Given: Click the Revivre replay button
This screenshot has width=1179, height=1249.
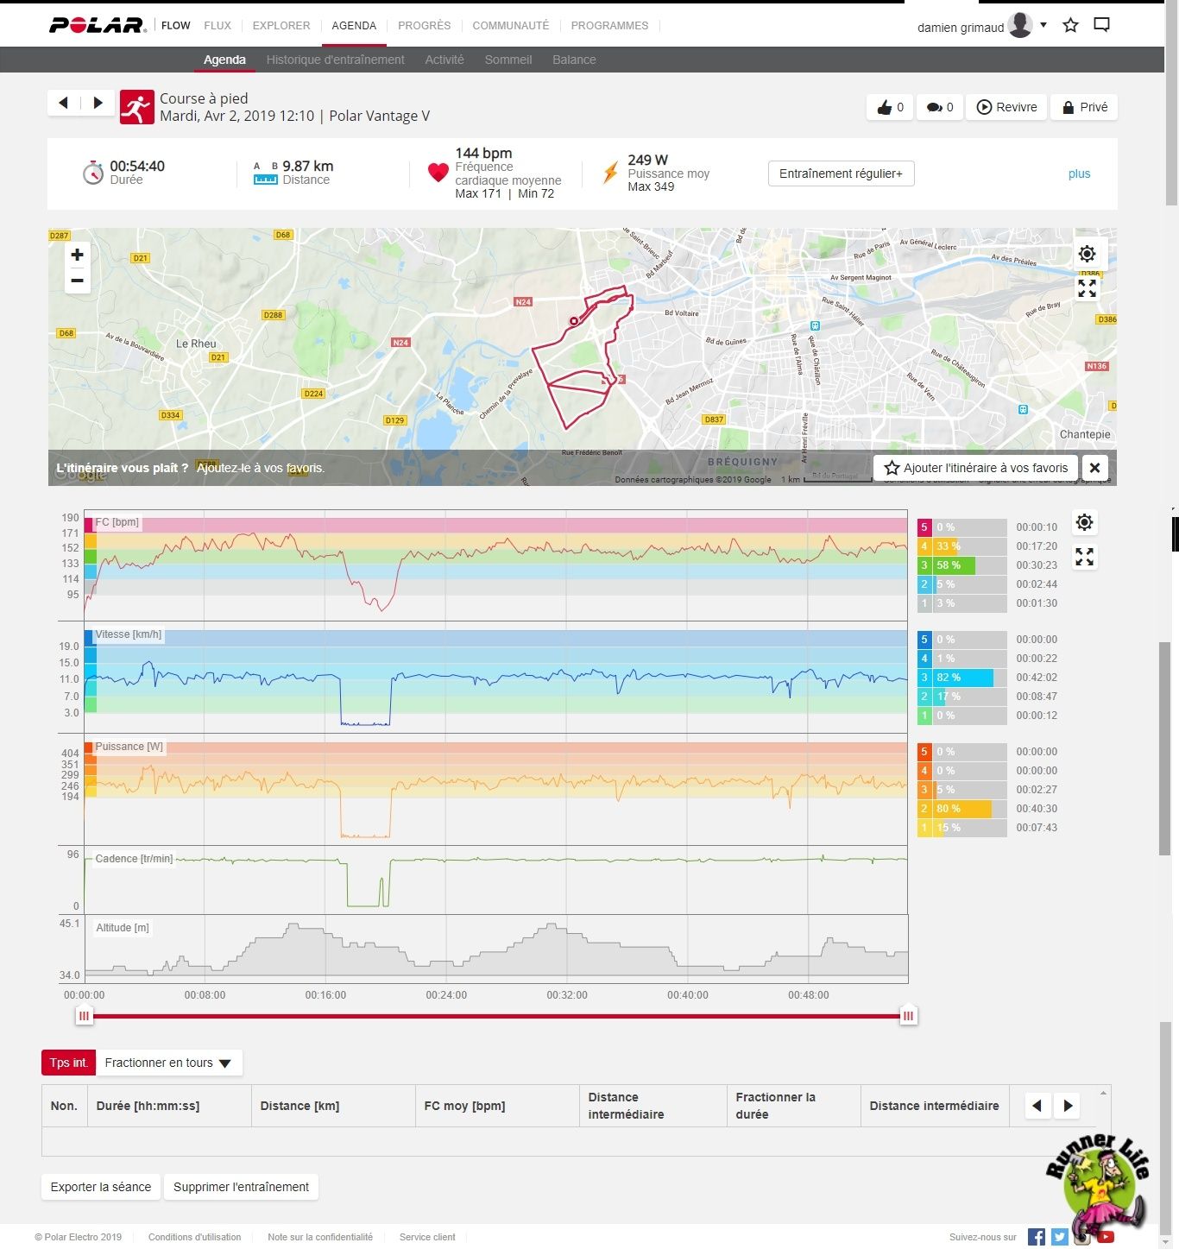Looking at the screenshot, I should (1006, 107).
